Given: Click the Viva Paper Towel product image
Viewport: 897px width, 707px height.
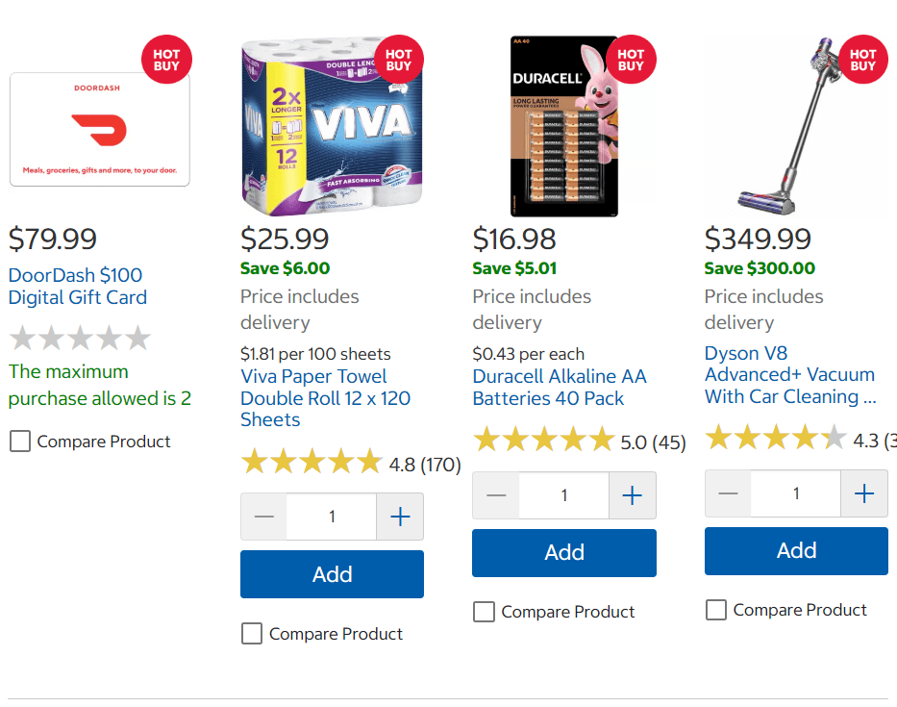Looking at the screenshot, I should click(x=332, y=127).
